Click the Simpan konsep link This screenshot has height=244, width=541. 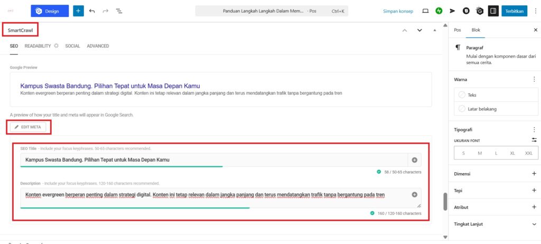pyautogui.click(x=398, y=11)
